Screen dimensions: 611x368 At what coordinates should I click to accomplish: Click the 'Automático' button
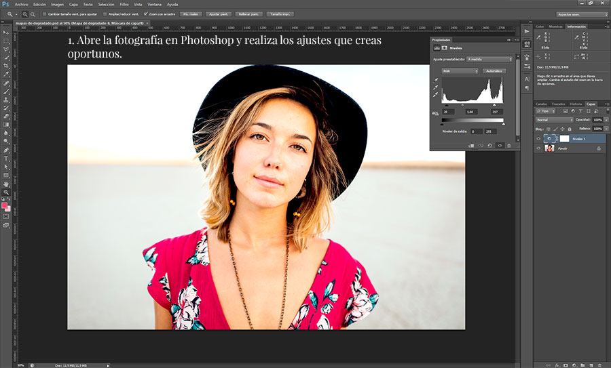click(495, 70)
